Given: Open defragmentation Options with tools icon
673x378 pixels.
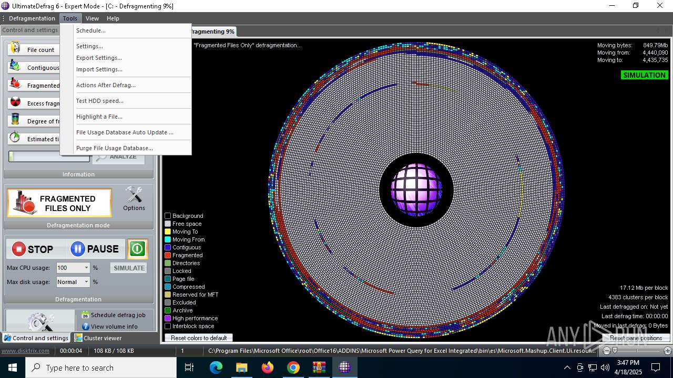Looking at the screenshot, I should (x=134, y=199).
